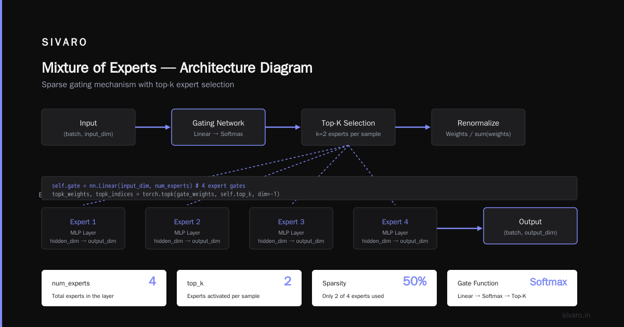The image size is (624, 327).
Task: Open the top_k stat card
Action: click(x=239, y=288)
